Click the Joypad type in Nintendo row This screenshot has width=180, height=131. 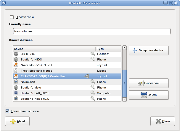pyautogui.click(x=102, y=65)
